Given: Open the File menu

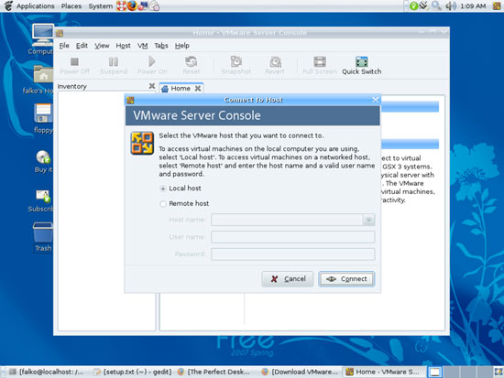Looking at the screenshot, I should (64, 46).
